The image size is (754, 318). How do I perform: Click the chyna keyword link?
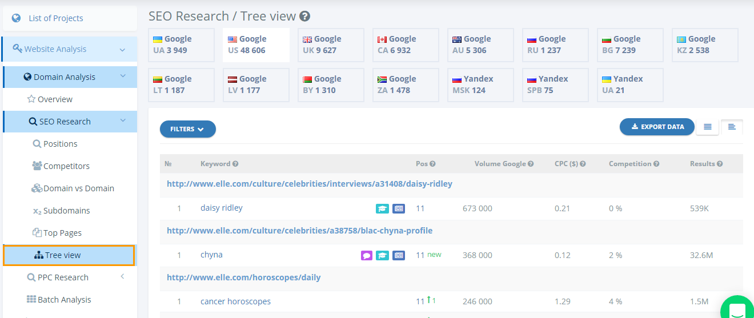pos(211,255)
